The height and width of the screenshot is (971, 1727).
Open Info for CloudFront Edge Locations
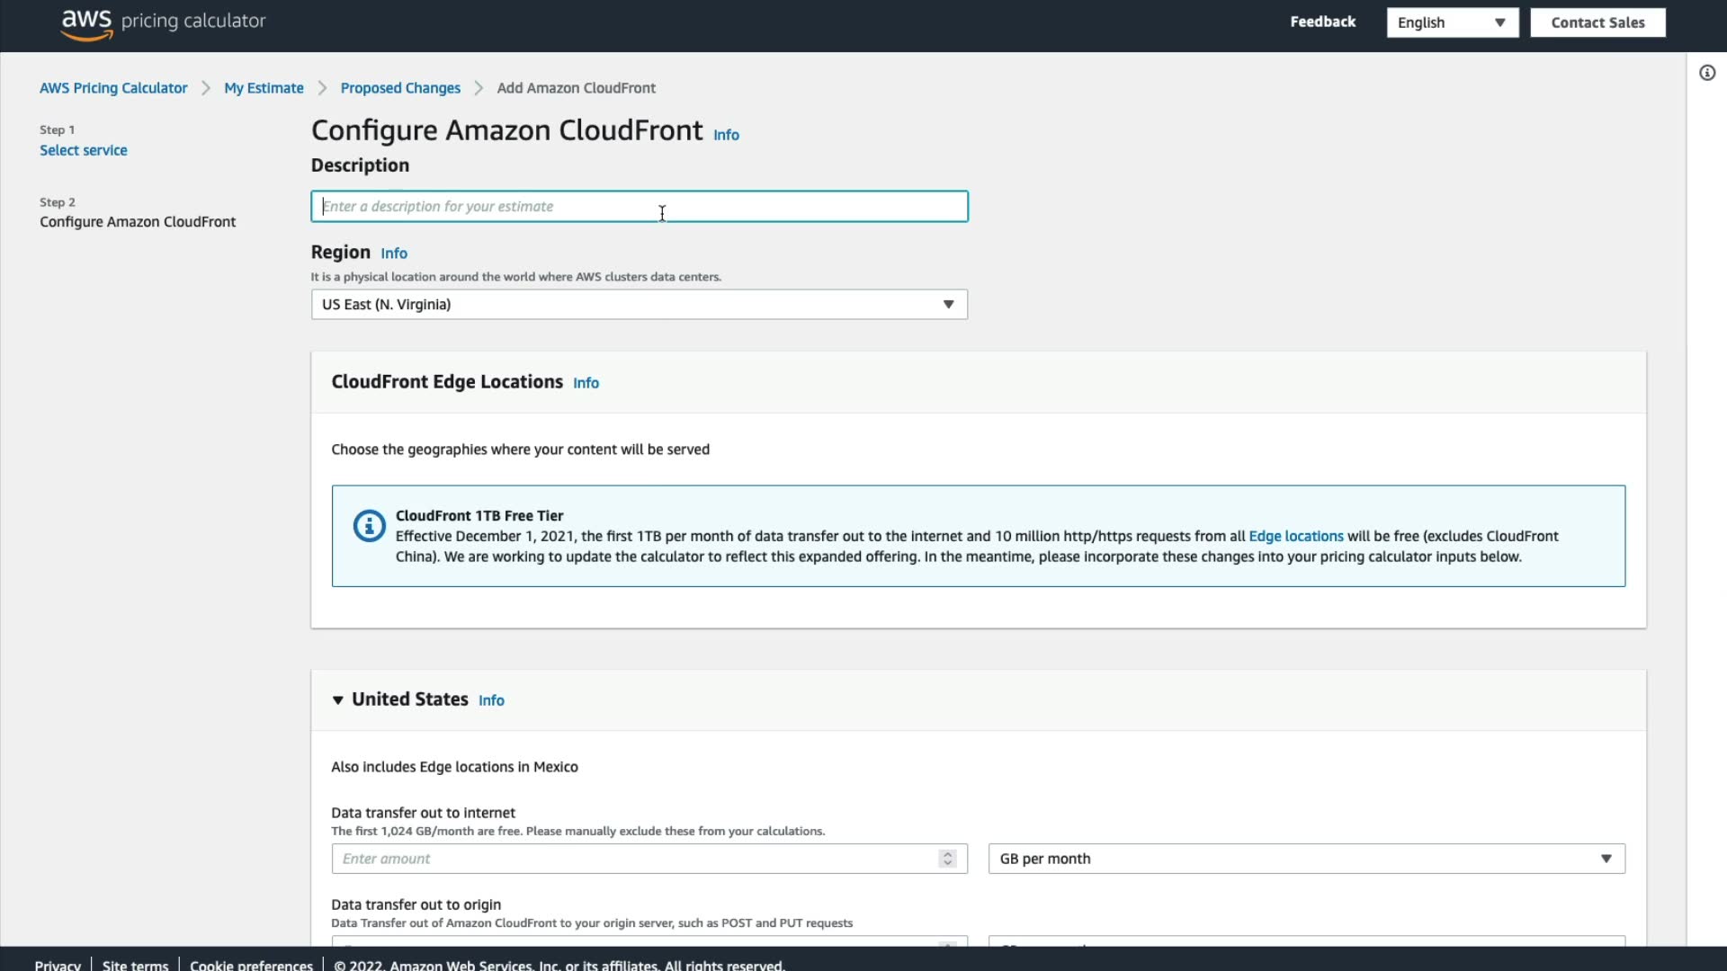click(x=586, y=383)
